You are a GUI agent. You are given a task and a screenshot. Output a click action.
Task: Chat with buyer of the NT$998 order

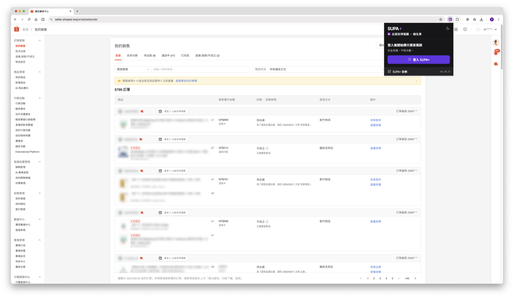tap(142, 213)
